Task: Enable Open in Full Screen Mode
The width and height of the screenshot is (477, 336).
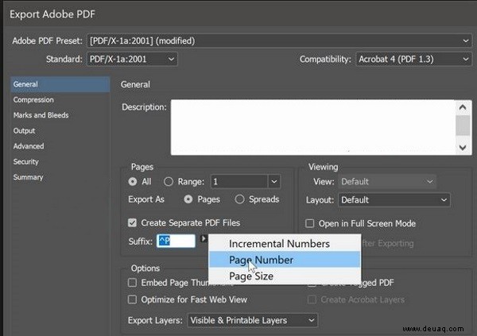Action: click(310, 223)
